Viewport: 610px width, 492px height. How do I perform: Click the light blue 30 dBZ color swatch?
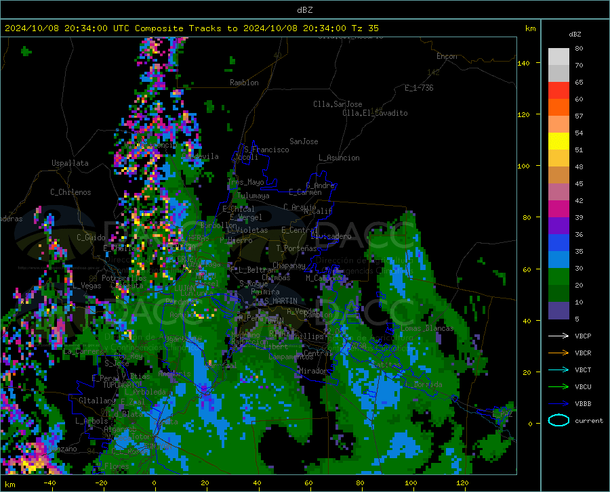click(558, 260)
